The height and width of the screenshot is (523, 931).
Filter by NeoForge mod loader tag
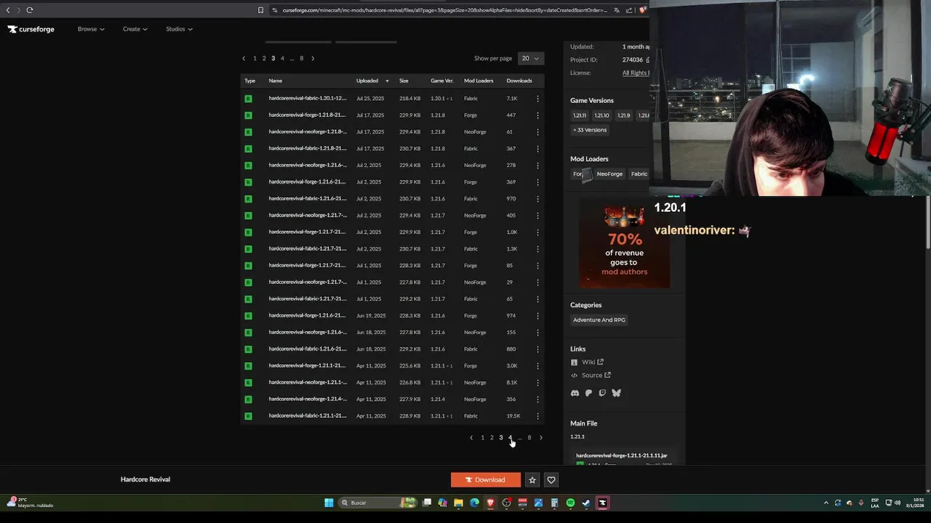click(x=610, y=174)
